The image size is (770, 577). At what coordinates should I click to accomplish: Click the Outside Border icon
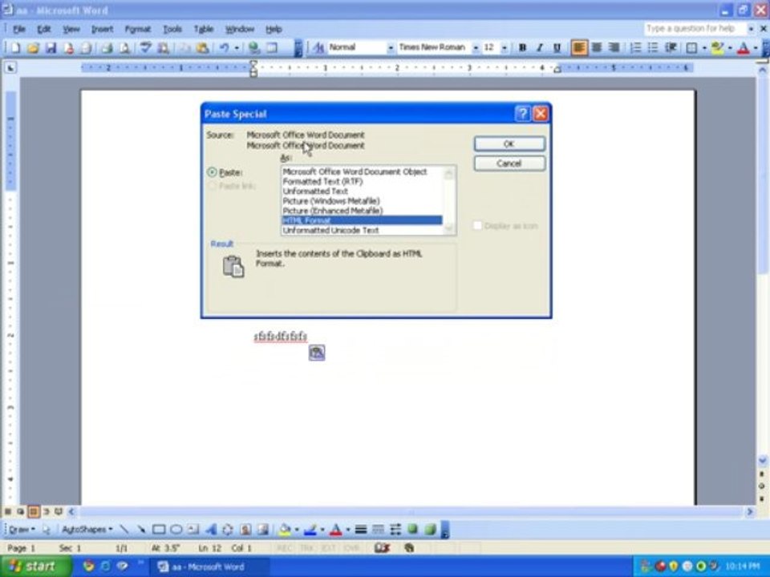[691, 47]
